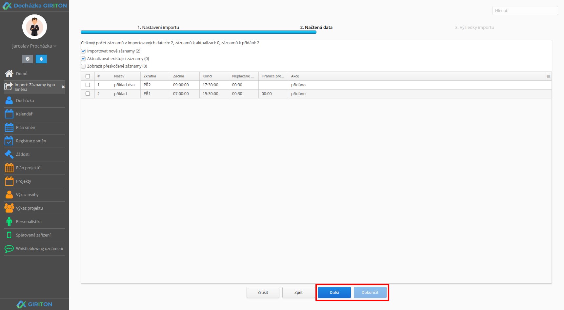Viewport: 564px width, 310px height.
Task: Click the Spárovaná zařízení phone icon
Action: pyautogui.click(x=9, y=235)
